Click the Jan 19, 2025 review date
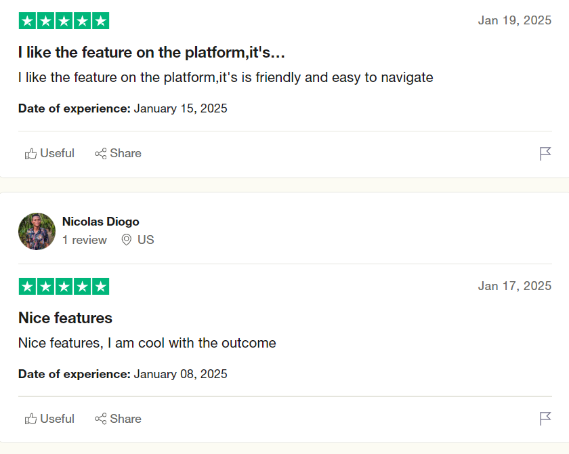The height and width of the screenshot is (454, 569). [515, 20]
